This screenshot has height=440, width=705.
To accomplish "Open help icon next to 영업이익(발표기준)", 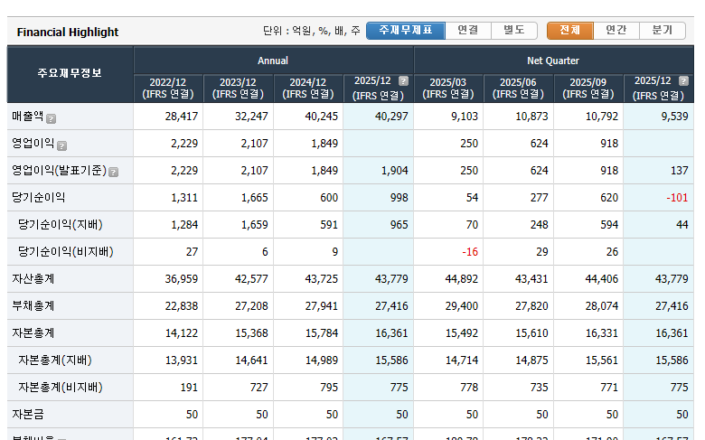I will pos(114,173).
